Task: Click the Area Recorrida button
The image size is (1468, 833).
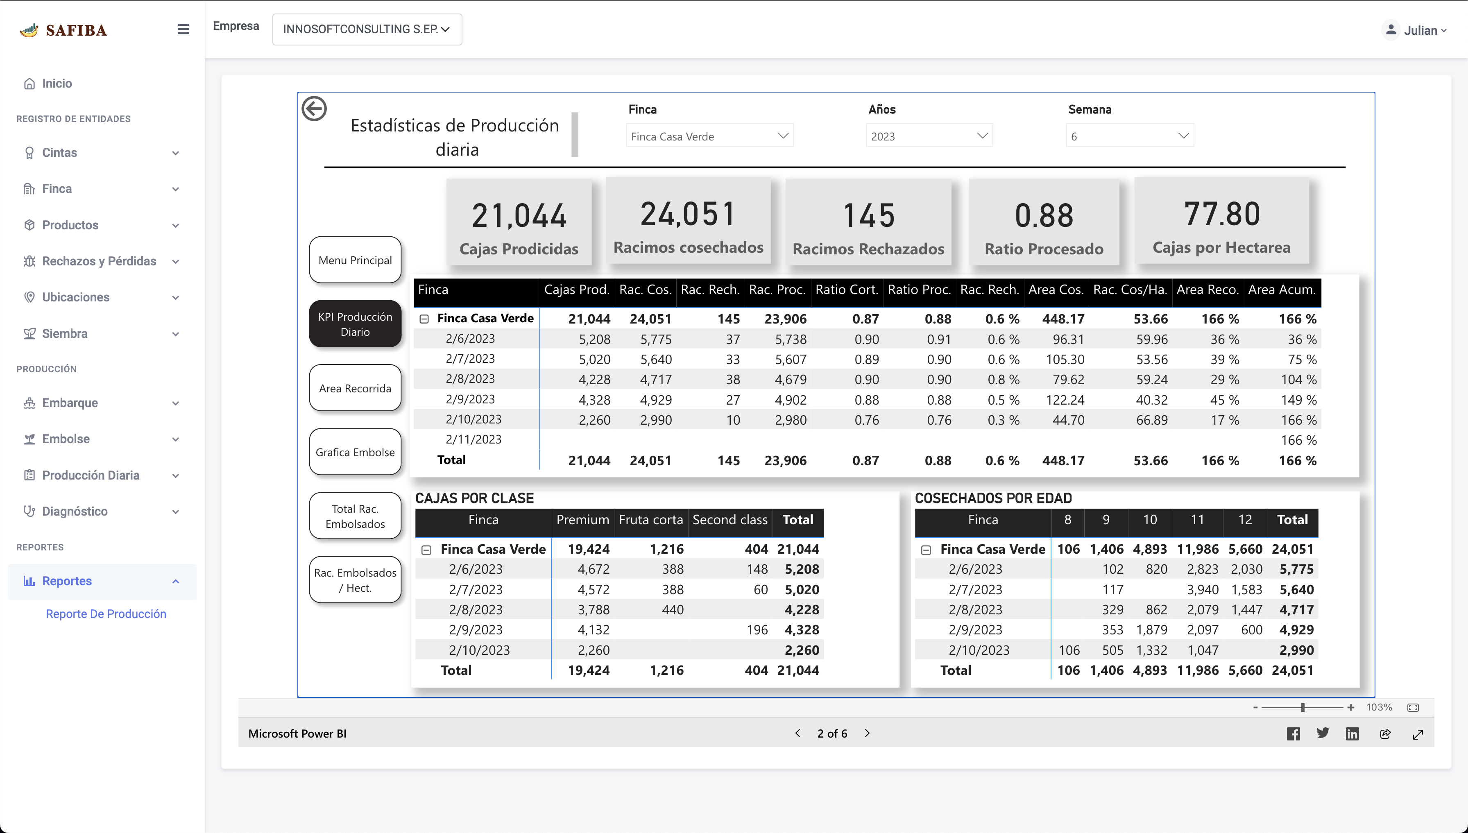Action: click(355, 389)
